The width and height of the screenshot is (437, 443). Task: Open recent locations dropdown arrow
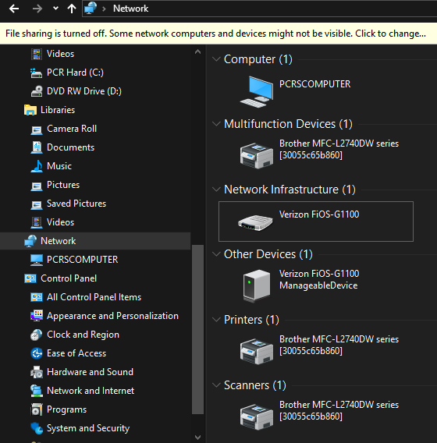click(x=55, y=9)
